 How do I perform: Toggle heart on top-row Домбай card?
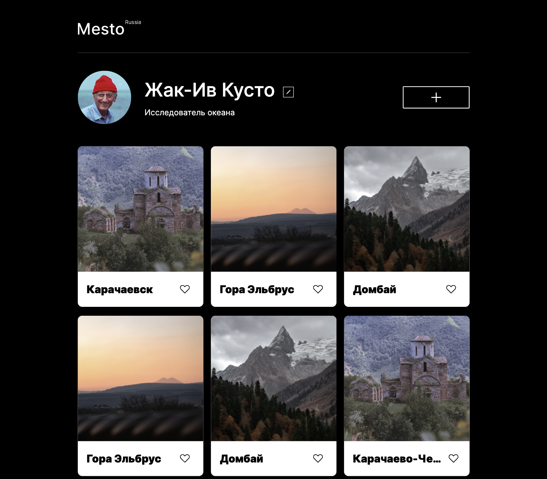451,289
